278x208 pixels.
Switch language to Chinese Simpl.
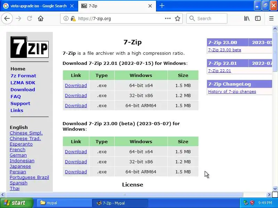(26, 133)
